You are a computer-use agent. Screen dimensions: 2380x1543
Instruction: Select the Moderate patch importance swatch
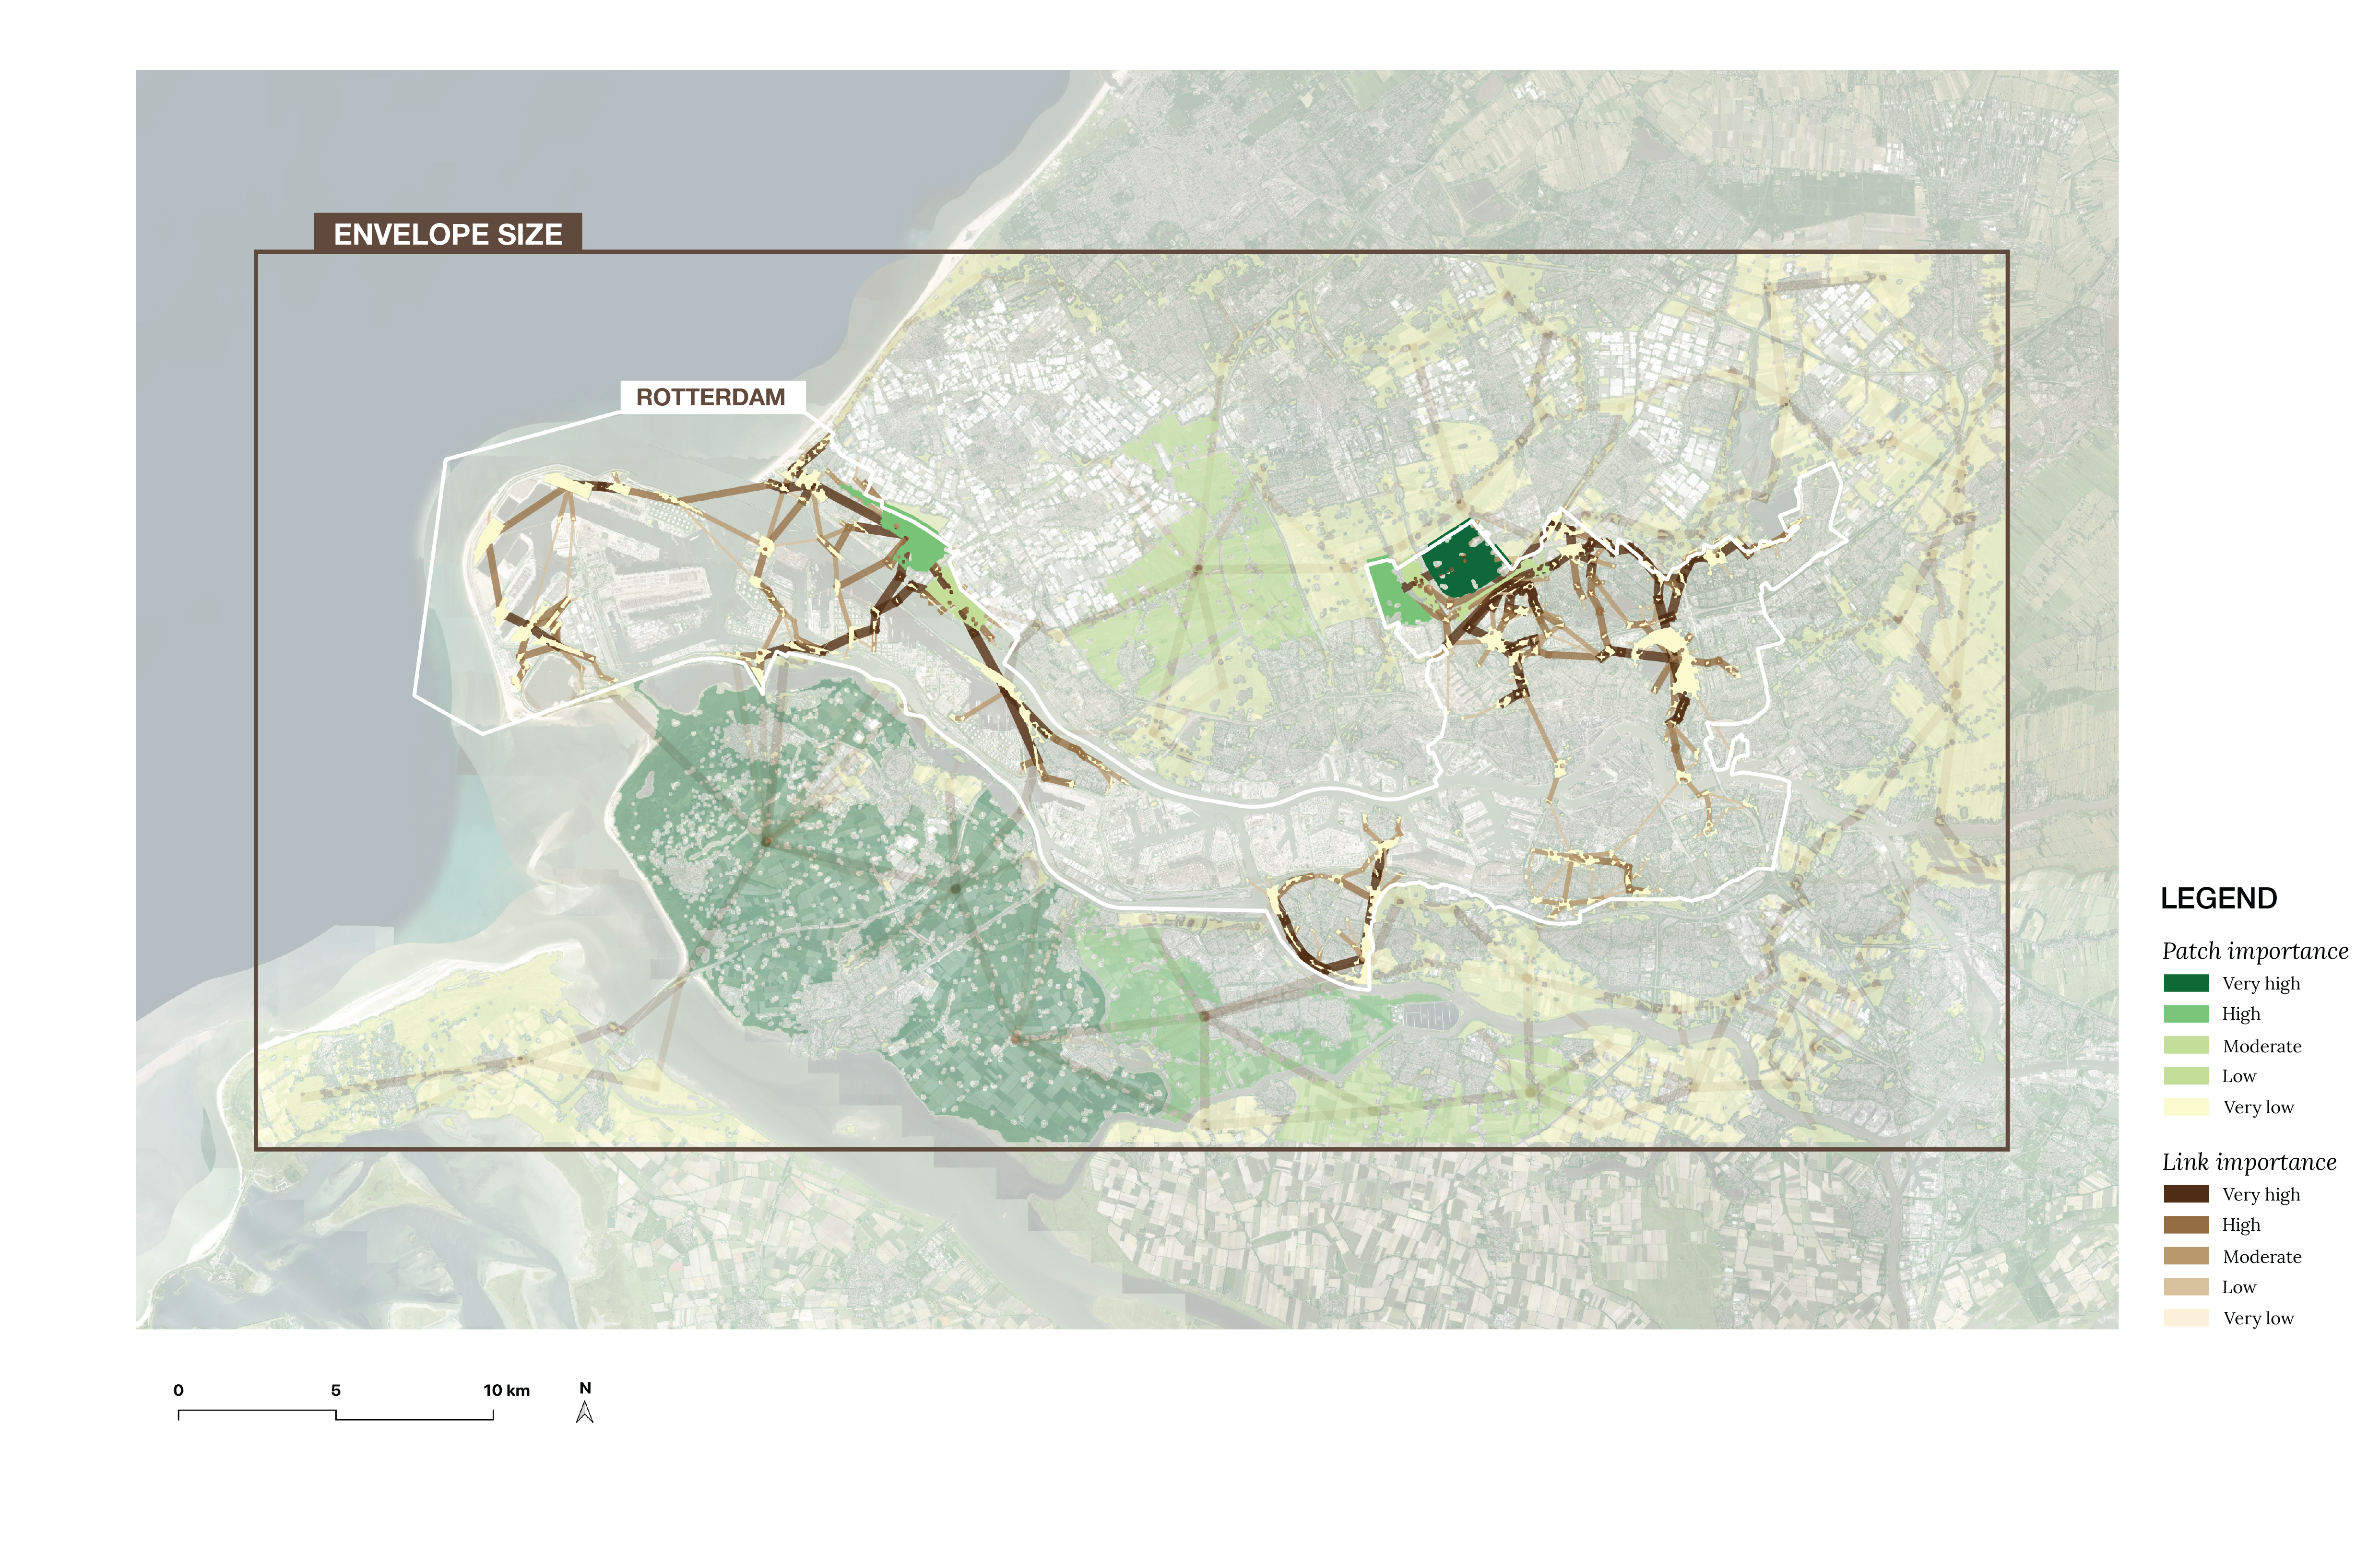(x=2186, y=1045)
